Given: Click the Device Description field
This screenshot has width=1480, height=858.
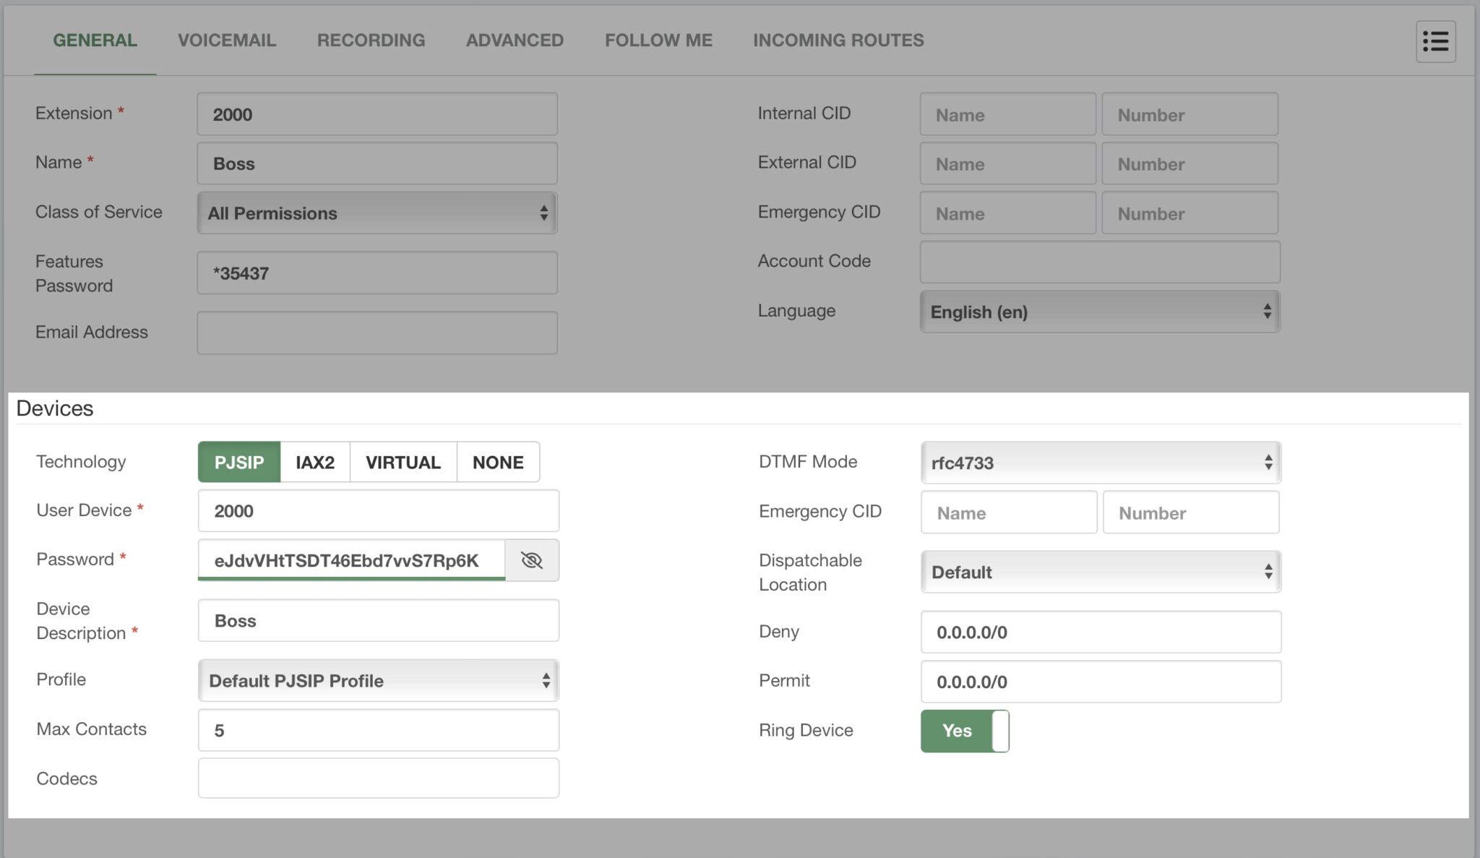Looking at the screenshot, I should (x=379, y=620).
